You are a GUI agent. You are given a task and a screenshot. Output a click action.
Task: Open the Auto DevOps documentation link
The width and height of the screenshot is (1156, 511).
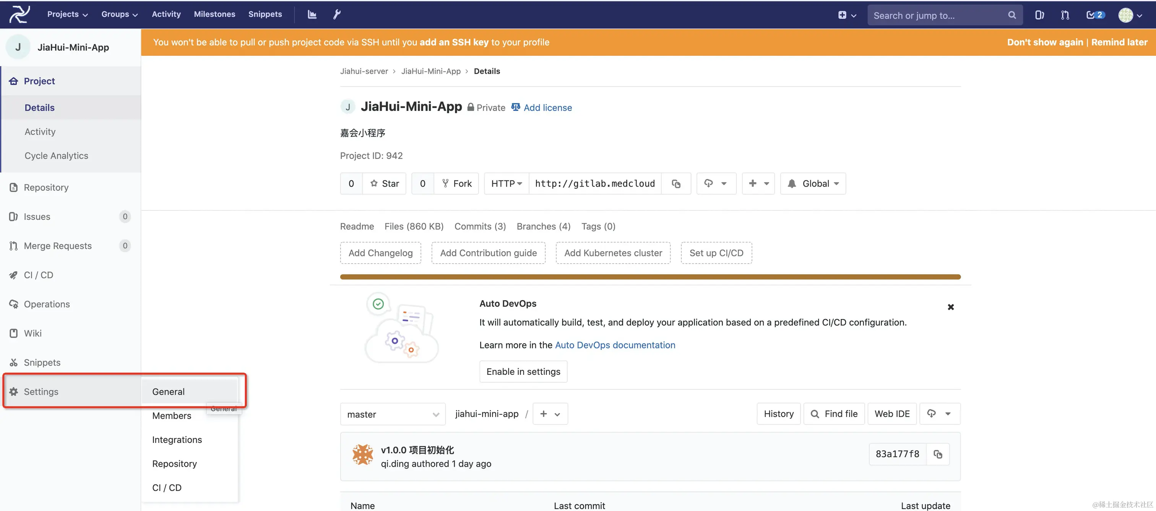pyautogui.click(x=615, y=345)
